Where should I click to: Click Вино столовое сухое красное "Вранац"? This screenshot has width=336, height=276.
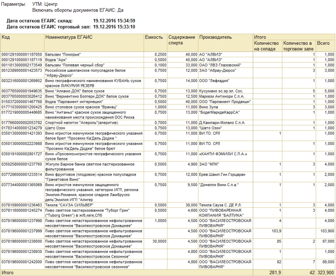pyautogui.click(x=81, y=107)
